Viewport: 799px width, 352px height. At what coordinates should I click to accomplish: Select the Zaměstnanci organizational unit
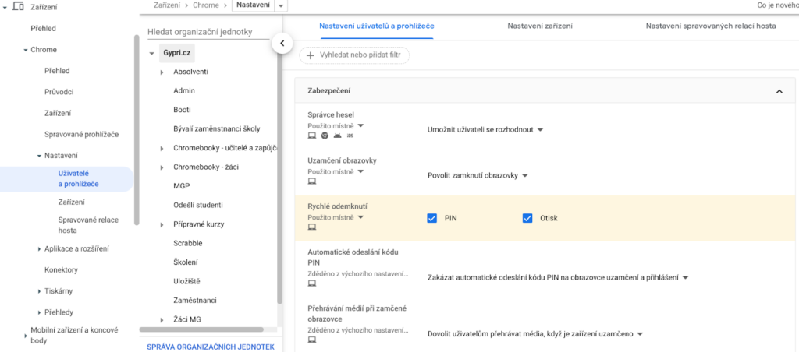click(x=194, y=300)
